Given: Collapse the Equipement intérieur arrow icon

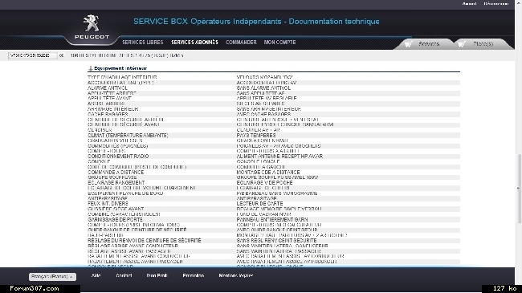Looking at the screenshot, I should pos(90,68).
